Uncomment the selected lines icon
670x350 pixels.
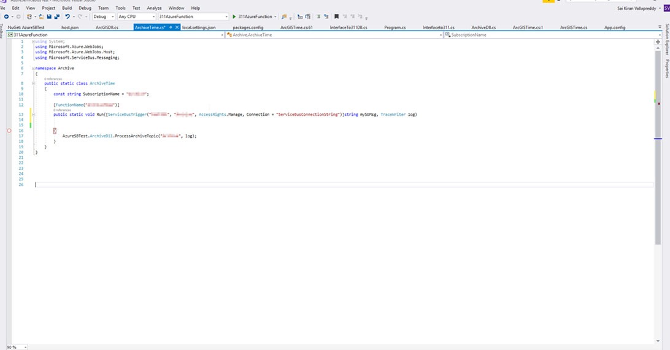[326, 17]
